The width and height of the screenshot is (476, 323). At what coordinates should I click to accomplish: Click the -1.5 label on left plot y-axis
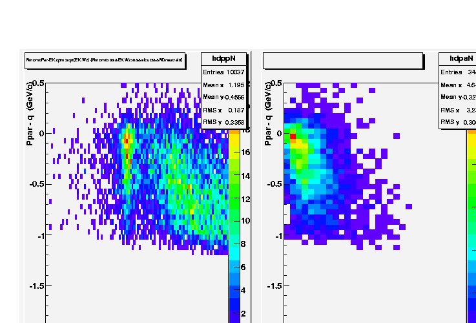[37, 286]
